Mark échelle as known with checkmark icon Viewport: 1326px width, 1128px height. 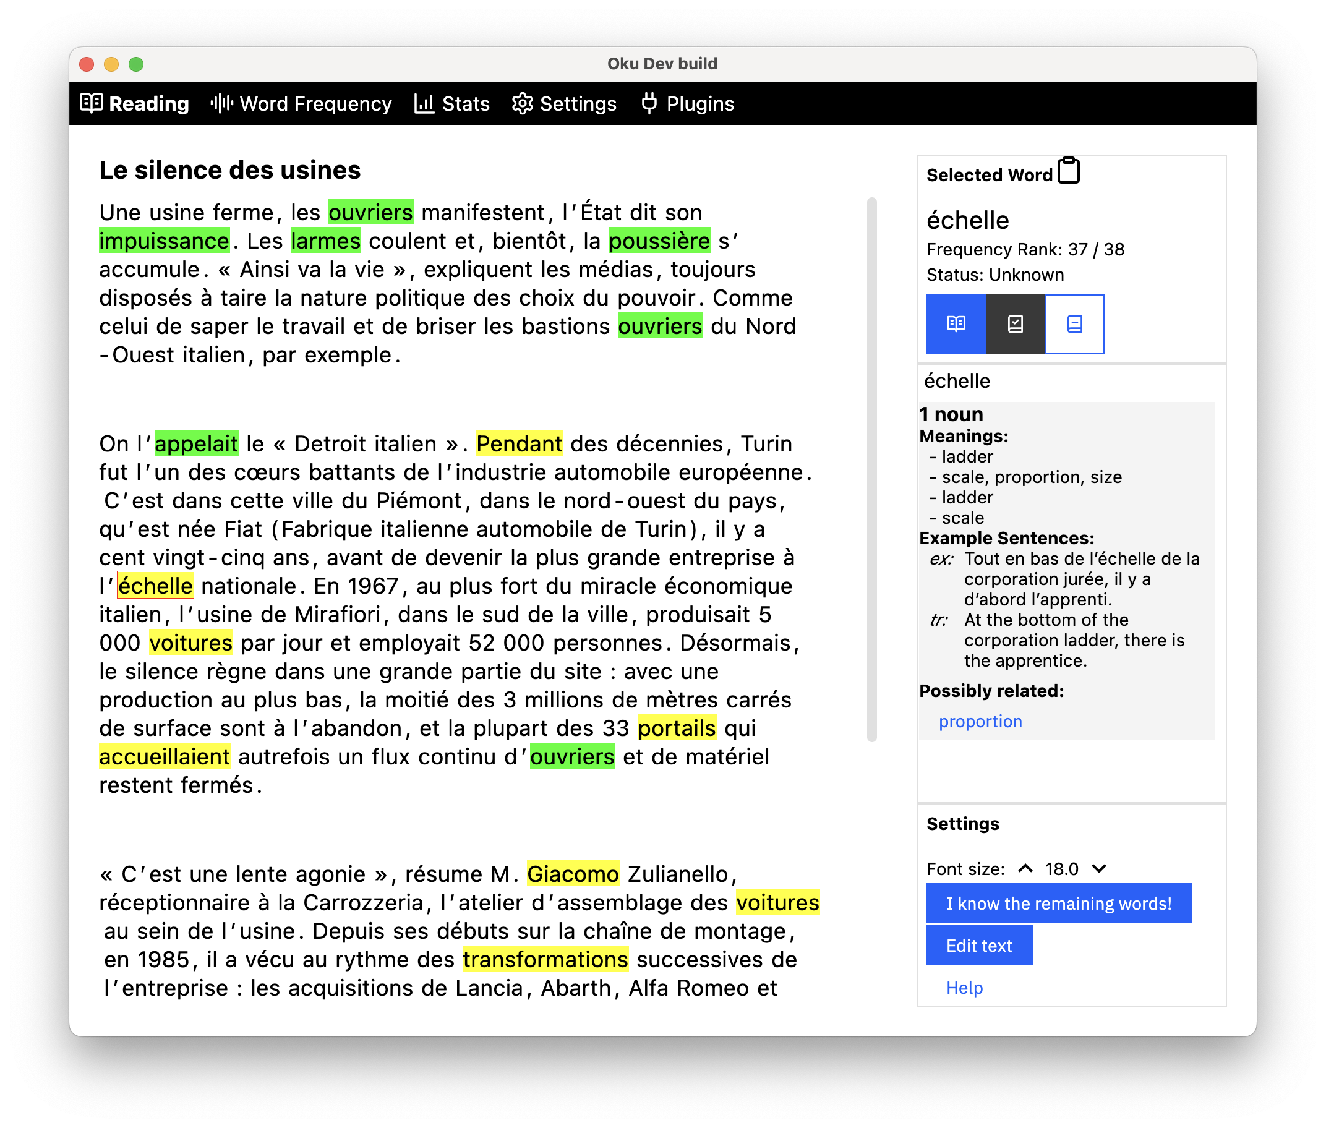pyautogui.click(x=1016, y=323)
